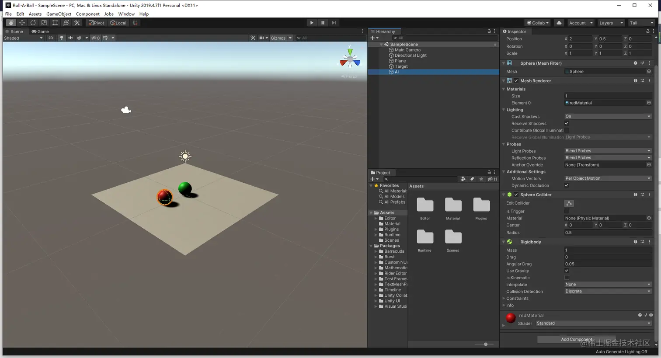This screenshot has height=358, width=661.
Task: Start Play mode
Action: click(x=312, y=23)
